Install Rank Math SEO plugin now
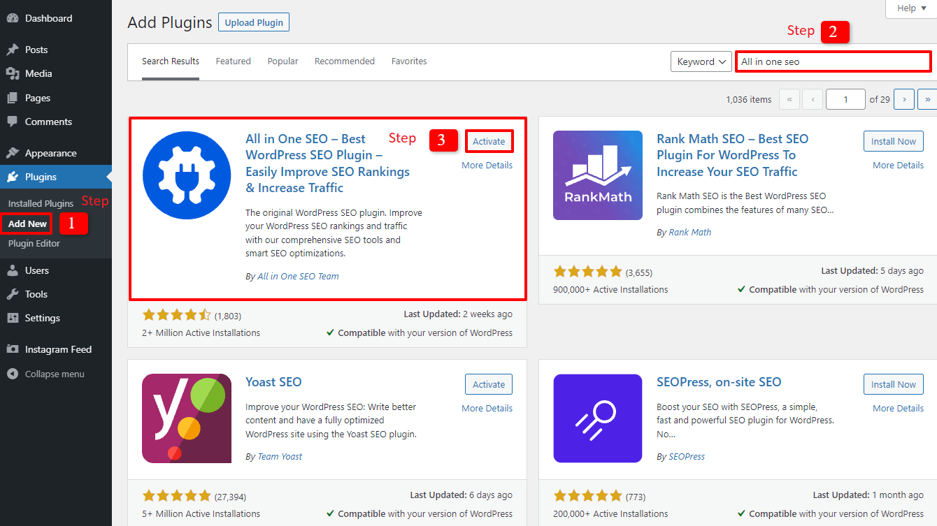Image resolution: width=937 pixels, height=526 pixels. click(x=894, y=141)
